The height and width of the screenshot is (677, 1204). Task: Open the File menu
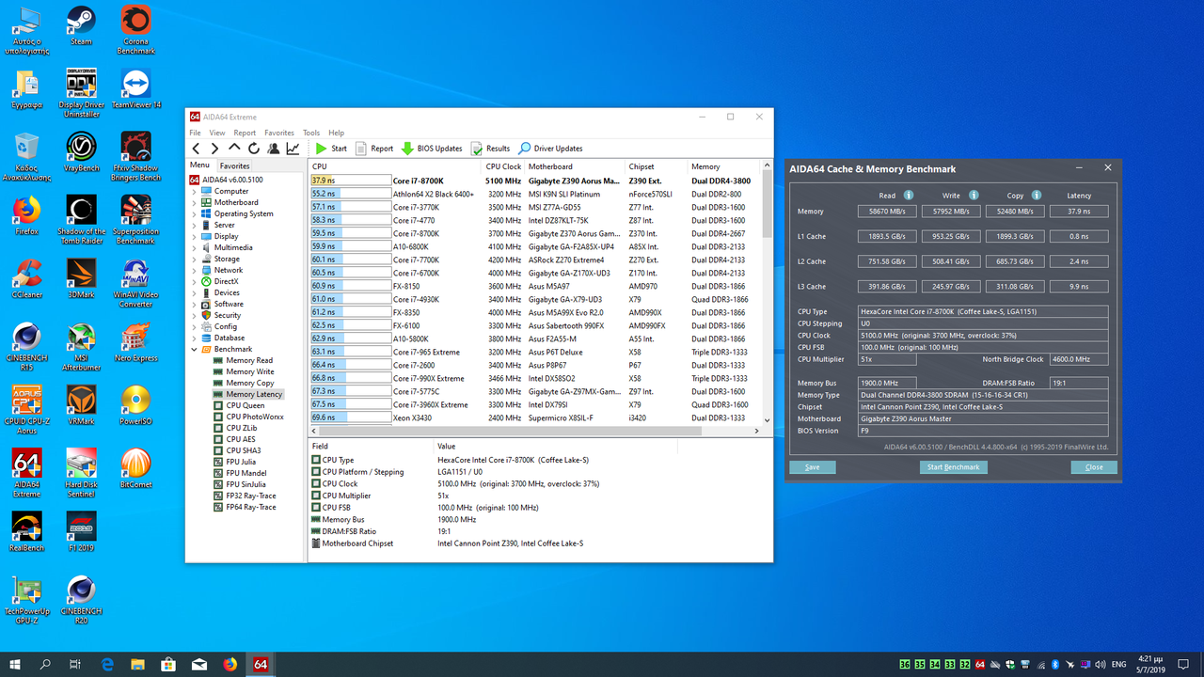point(196,133)
